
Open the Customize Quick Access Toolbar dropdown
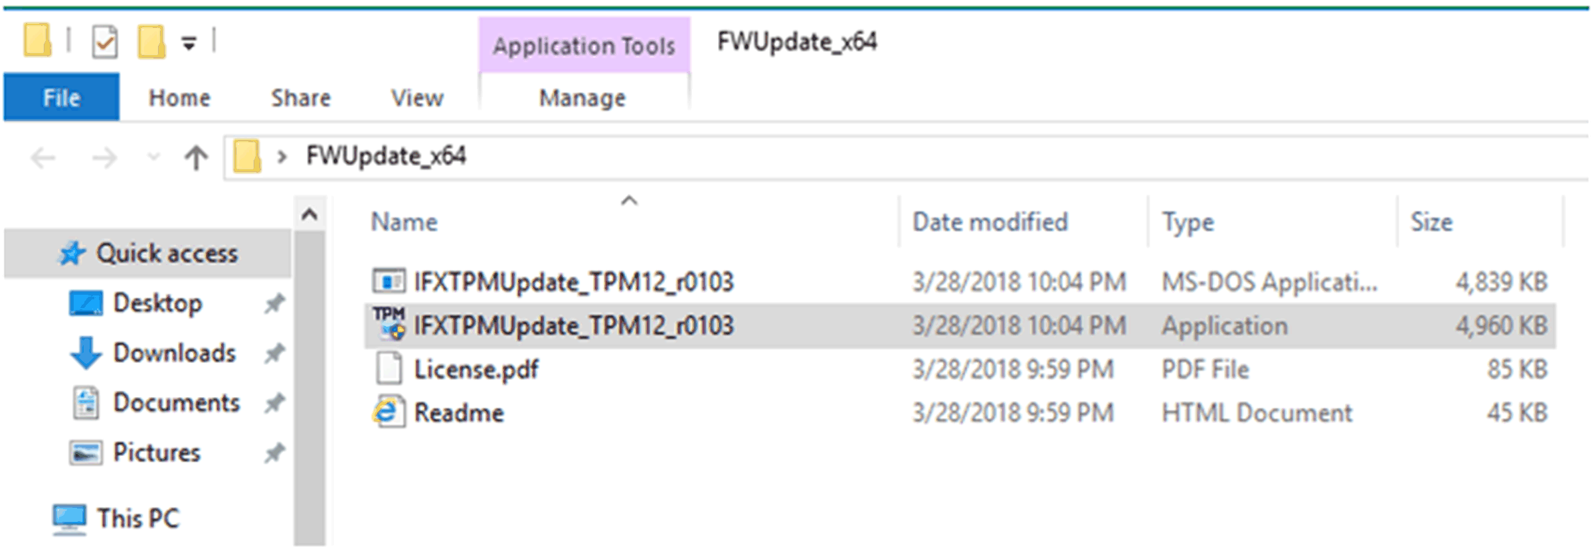pyautogui.click(x=189, y=44)
